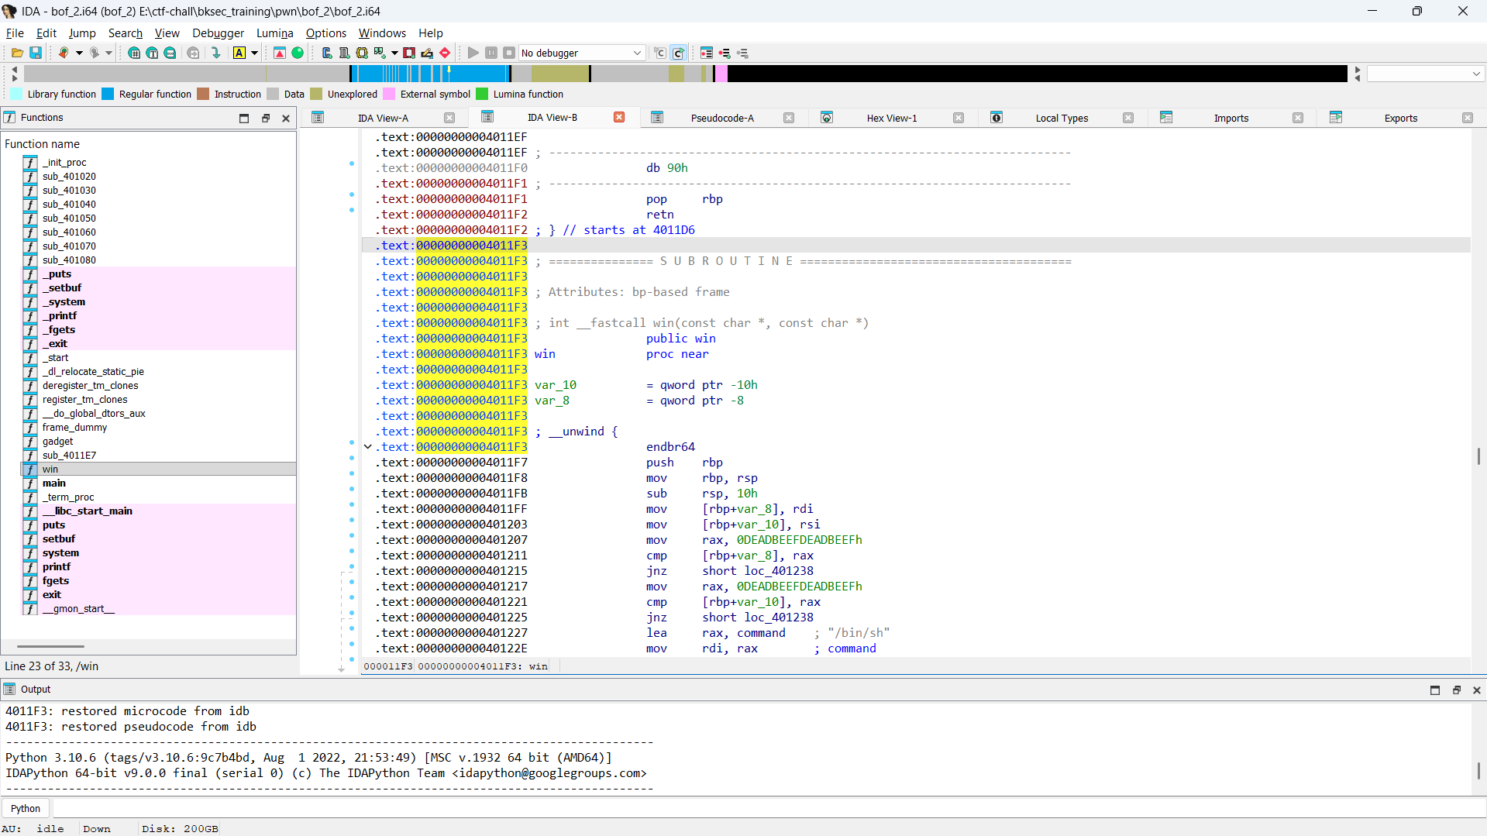Viewport: 1487px width, 836px height.
Task: Switch to the Pseudocode-A tab
Action: 721,118
